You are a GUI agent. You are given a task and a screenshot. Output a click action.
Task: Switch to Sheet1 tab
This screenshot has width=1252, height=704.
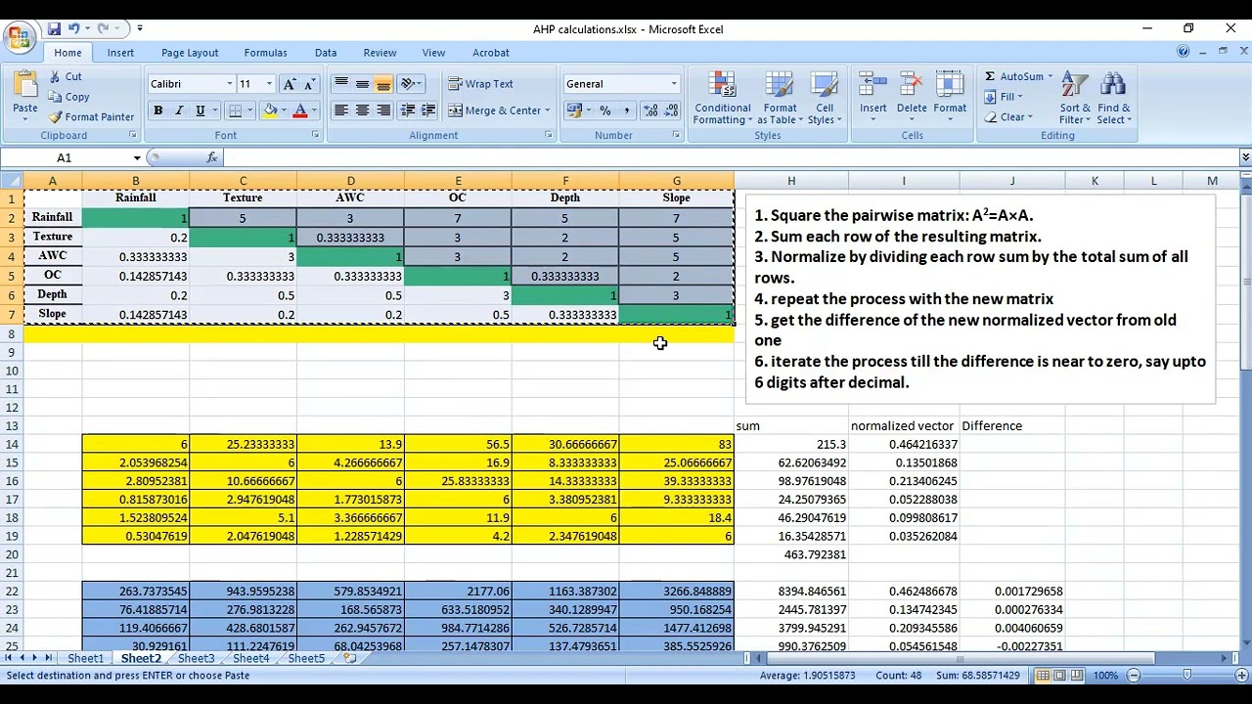pos(85,659)
